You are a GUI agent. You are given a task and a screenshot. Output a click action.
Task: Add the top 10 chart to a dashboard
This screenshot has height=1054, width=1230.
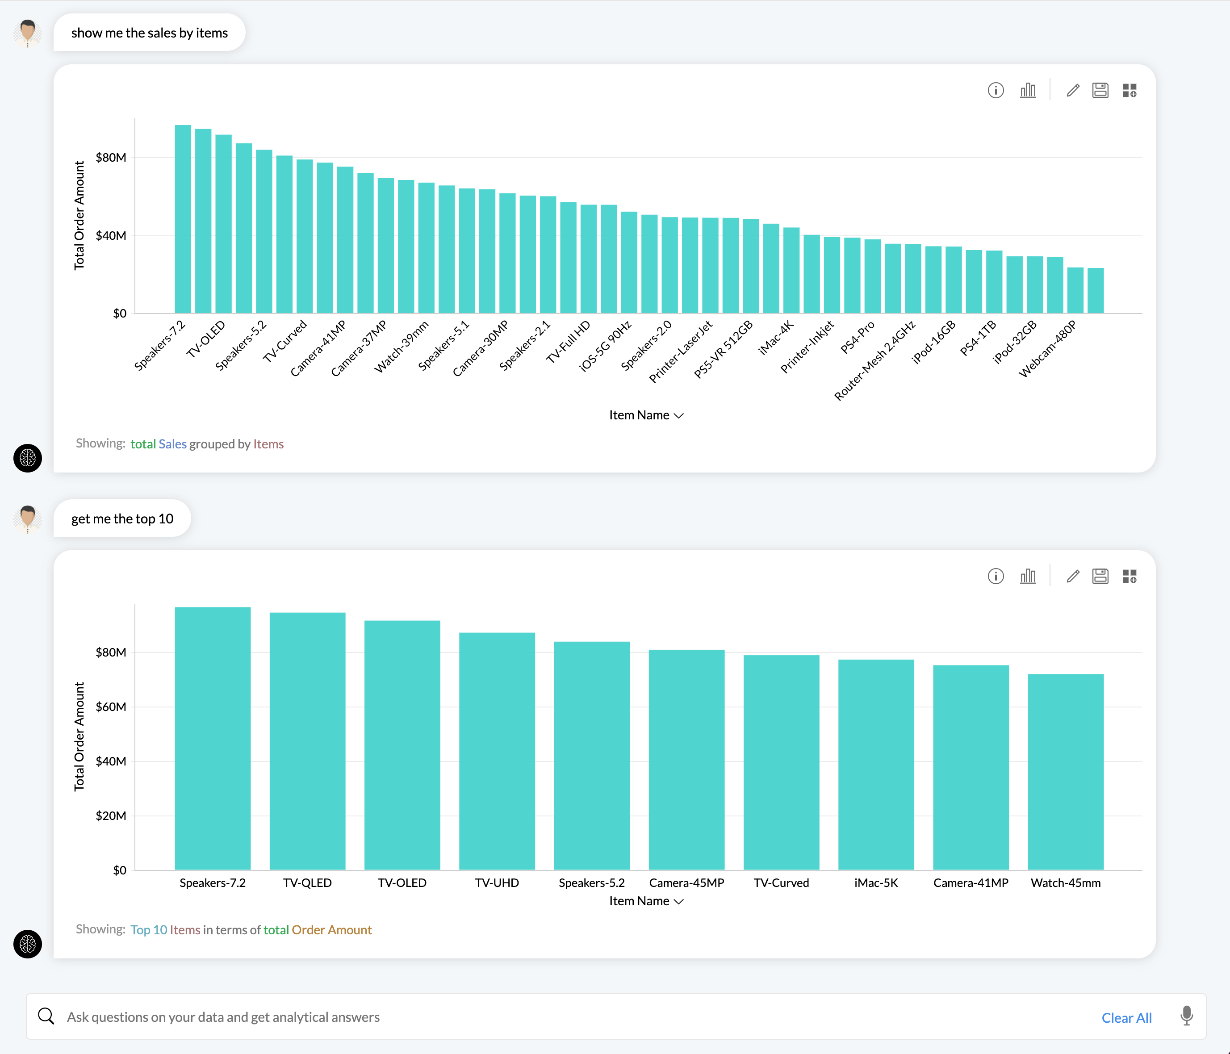point(1130,576)
